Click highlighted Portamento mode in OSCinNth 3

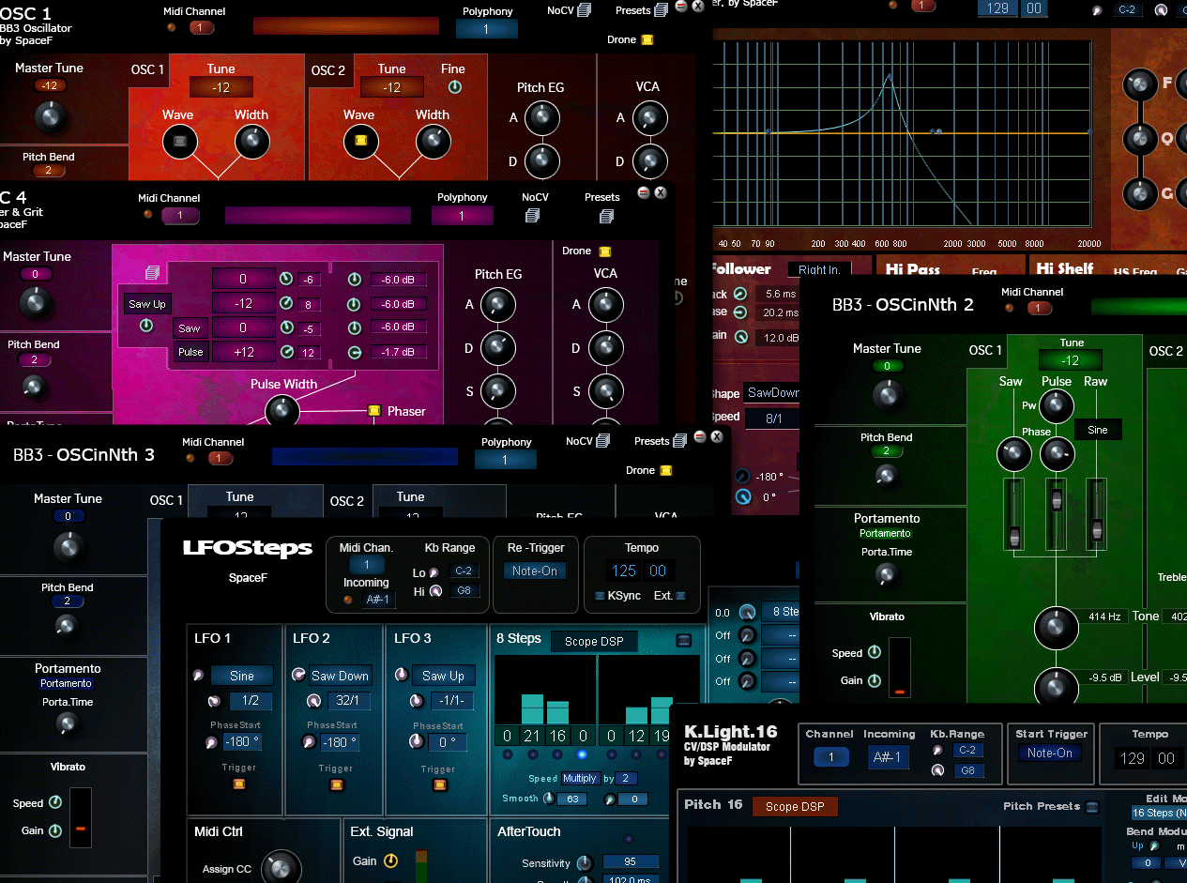coord(66,683)
